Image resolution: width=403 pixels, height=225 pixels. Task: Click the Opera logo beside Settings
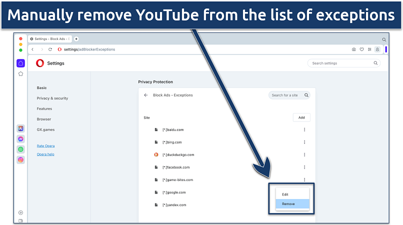(x=40, y=63)
